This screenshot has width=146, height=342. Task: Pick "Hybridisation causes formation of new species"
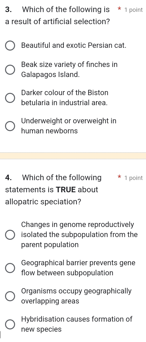point(77,324)
